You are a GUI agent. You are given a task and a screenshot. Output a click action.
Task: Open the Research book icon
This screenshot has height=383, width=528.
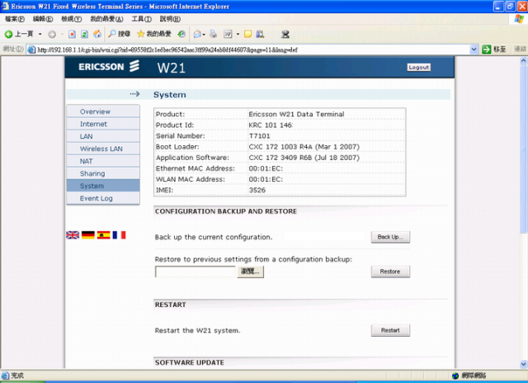coord(260,34)
